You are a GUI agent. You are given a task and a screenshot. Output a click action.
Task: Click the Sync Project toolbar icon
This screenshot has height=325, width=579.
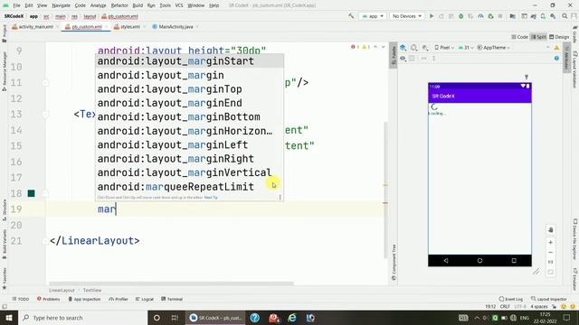[533, 16]
